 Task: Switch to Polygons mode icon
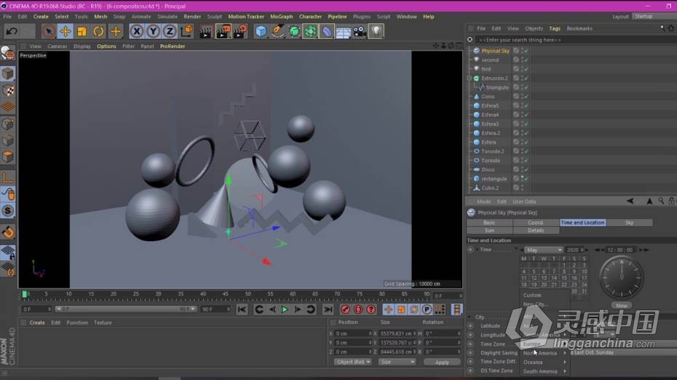pyautogui.click(x=8, y=157)
